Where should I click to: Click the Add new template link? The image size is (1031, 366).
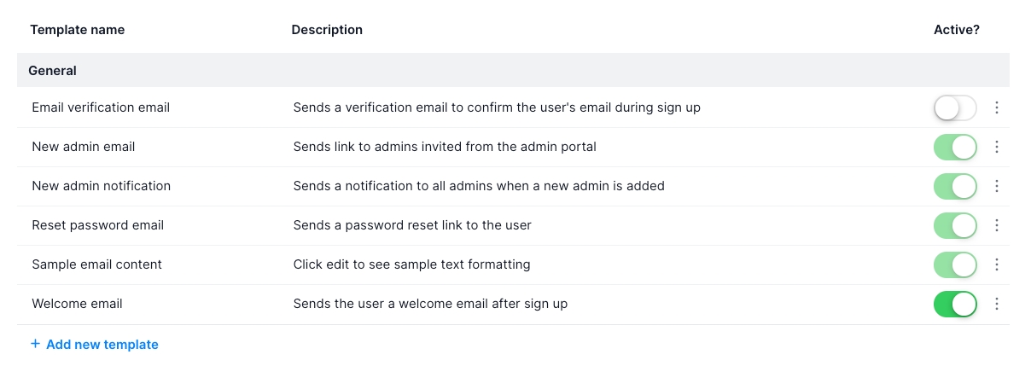(102, 345)
